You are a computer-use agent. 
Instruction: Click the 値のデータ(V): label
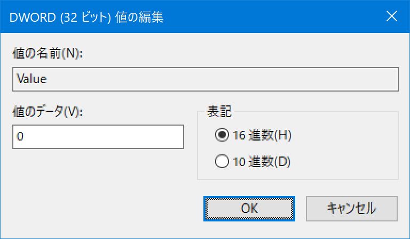pos(48,112)
